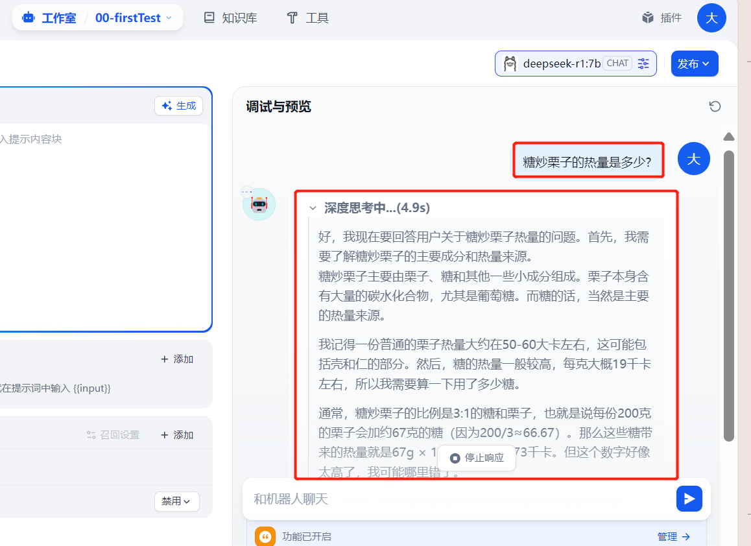The width and height of the screenshot is (751, 546).
Task: Open the 发布 publish dropdown
Action: [695, 64]
